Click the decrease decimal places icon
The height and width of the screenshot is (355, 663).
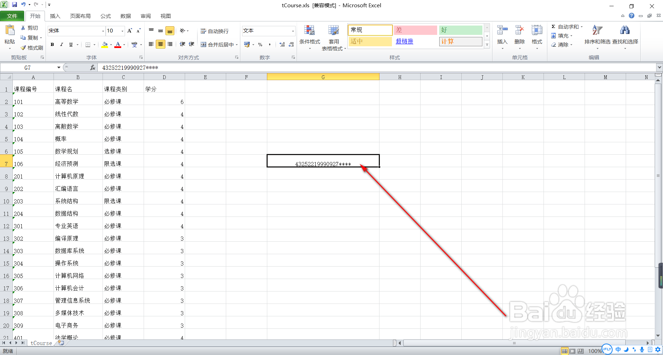pos(291,45)
